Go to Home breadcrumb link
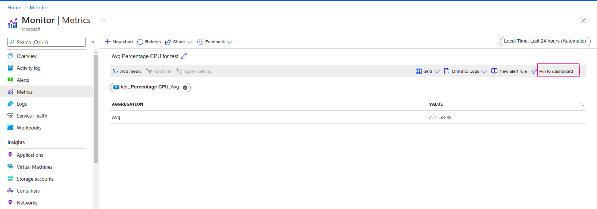This screenshot has height=209, width=597. (x=15, y=7)
